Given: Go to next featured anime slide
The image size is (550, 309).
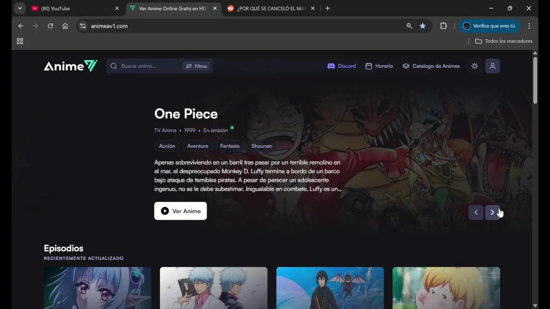Looking at the screenshot, I should coord(492,212).
